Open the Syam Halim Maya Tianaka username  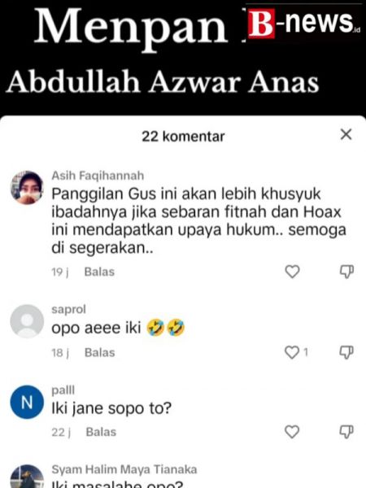pyautogui.click(x=124, y=469)
